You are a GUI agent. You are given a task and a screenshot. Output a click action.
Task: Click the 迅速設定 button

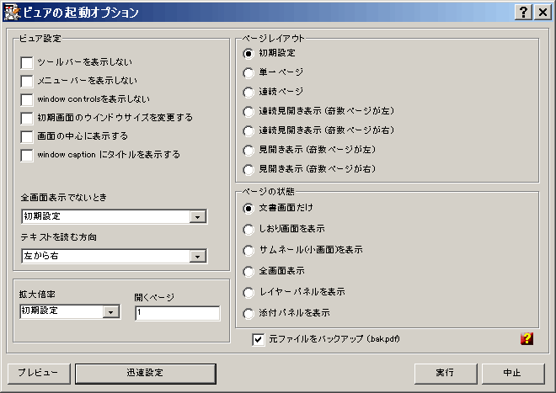(x=145, y=372)
